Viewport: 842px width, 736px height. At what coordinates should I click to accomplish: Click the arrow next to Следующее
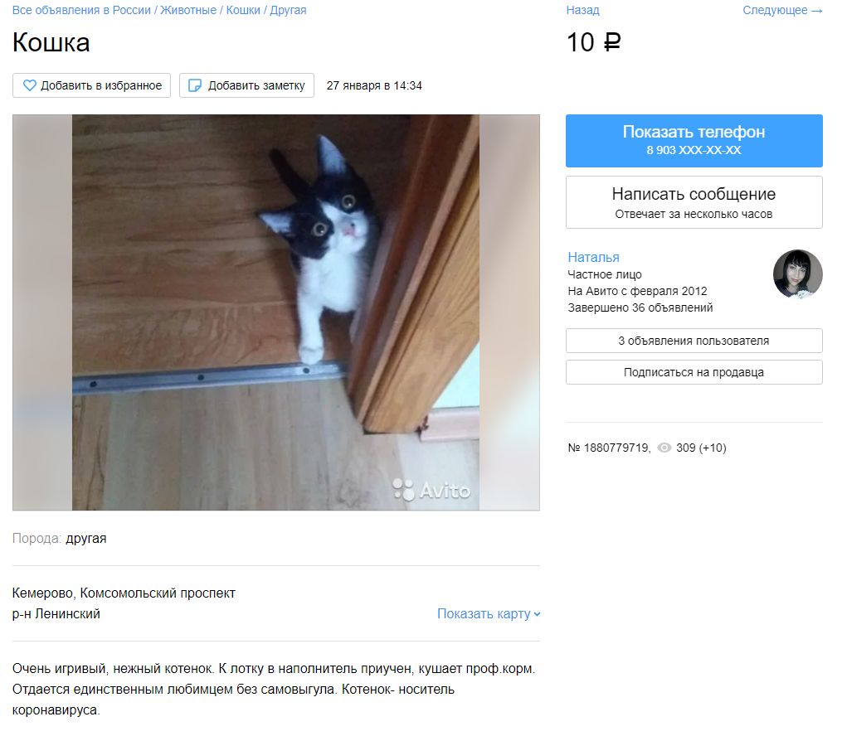tap(817, 11)
